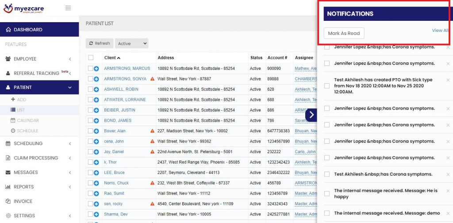The image size is (453, 223).
Task: Click account number 6477738383
Action: 279,131
